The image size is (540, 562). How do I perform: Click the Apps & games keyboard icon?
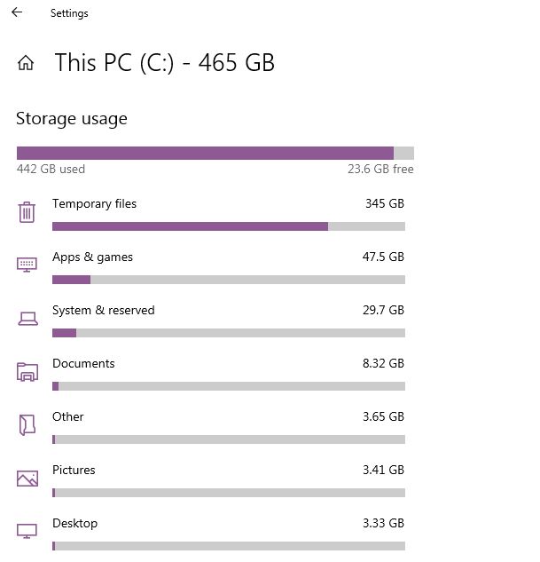27,265
